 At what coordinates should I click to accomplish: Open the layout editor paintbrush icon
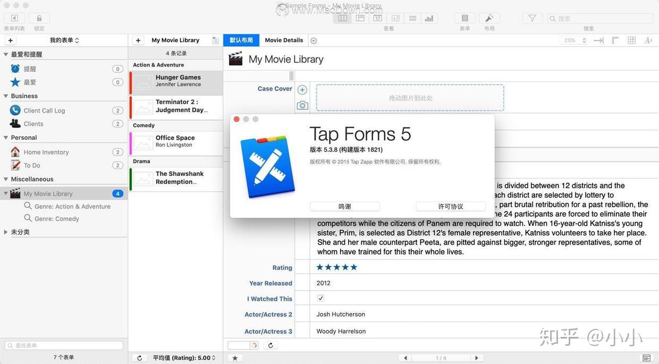click(x=488, y=18)
